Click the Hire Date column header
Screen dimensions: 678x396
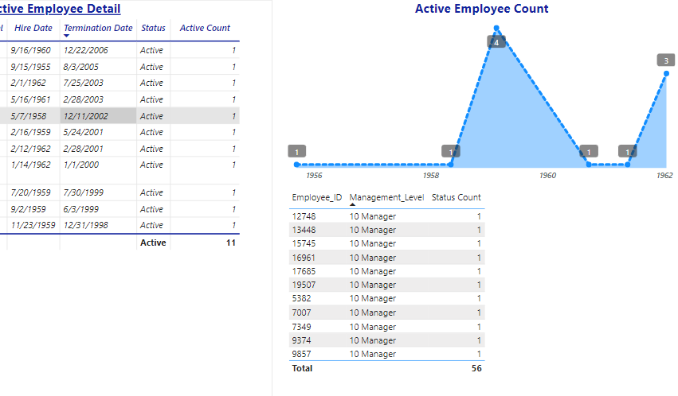(x=33, y=28)
